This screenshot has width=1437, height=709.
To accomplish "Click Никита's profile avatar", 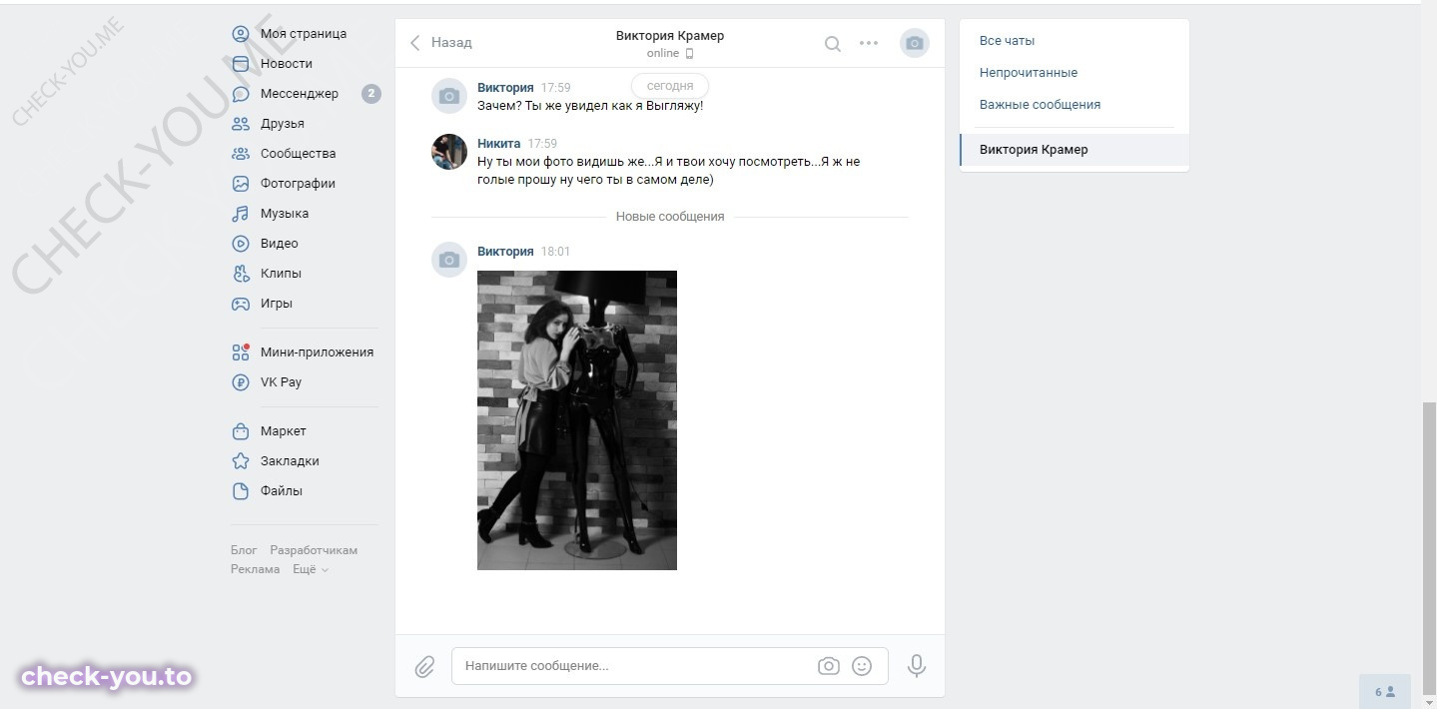I will 449,152.
